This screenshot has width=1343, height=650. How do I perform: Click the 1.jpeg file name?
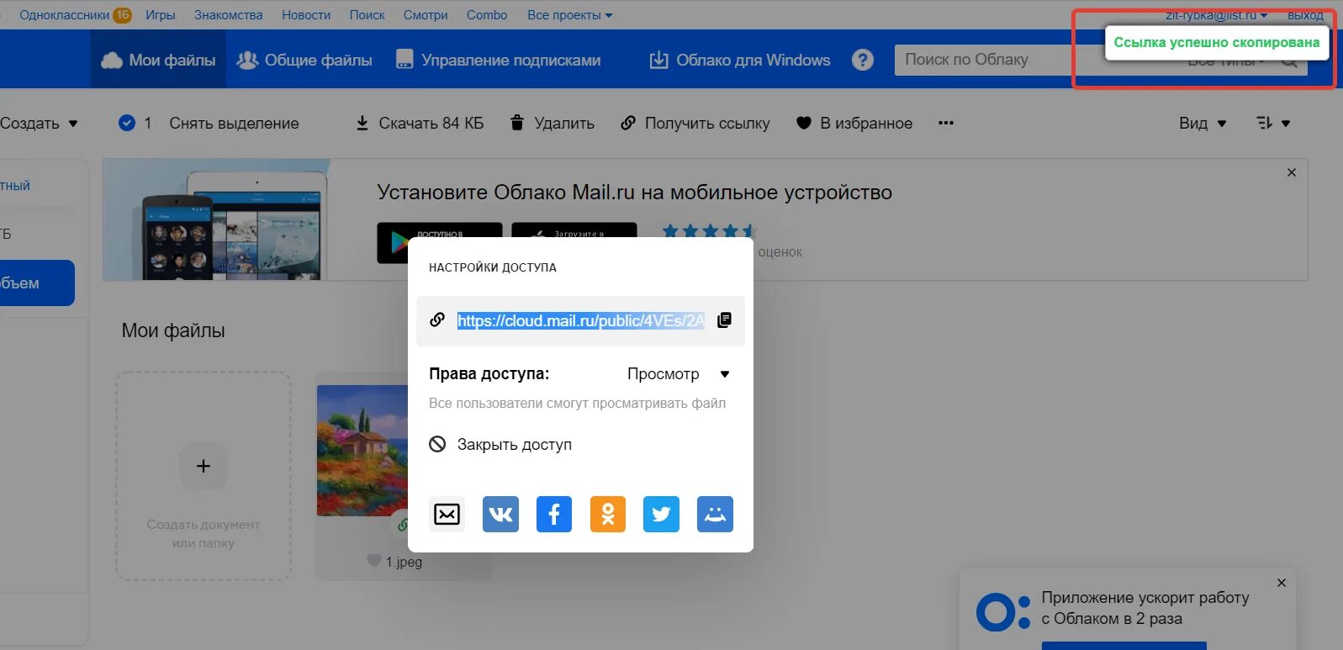pos(404,562)
